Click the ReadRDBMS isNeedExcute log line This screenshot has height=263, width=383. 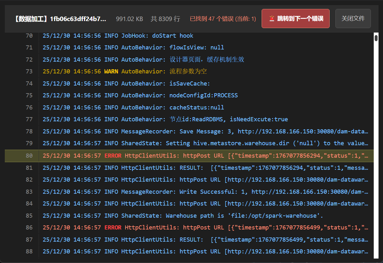165,119
